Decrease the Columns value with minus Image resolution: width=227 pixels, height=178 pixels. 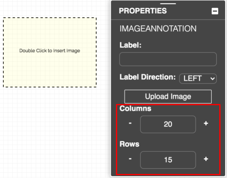click(130, 124)
